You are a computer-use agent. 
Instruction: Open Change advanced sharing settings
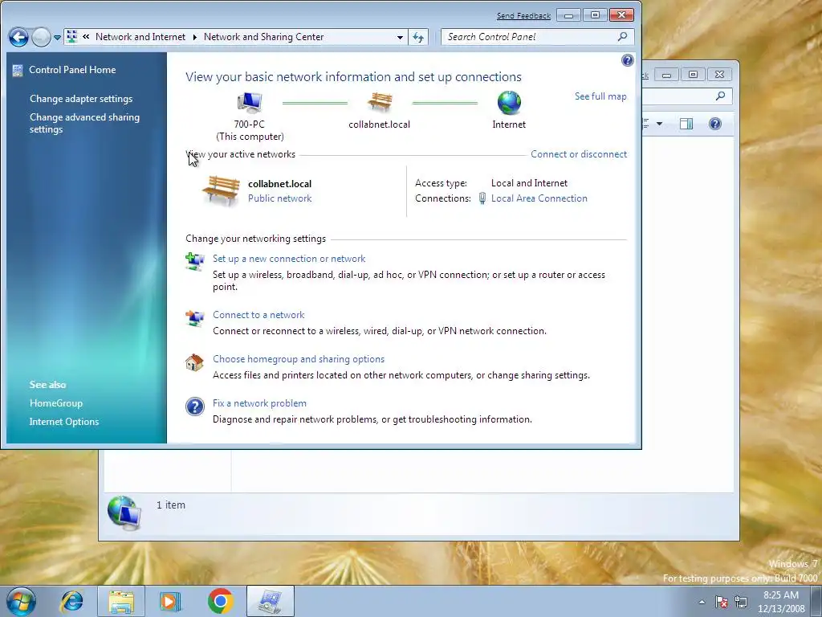[x=84, y=123]
